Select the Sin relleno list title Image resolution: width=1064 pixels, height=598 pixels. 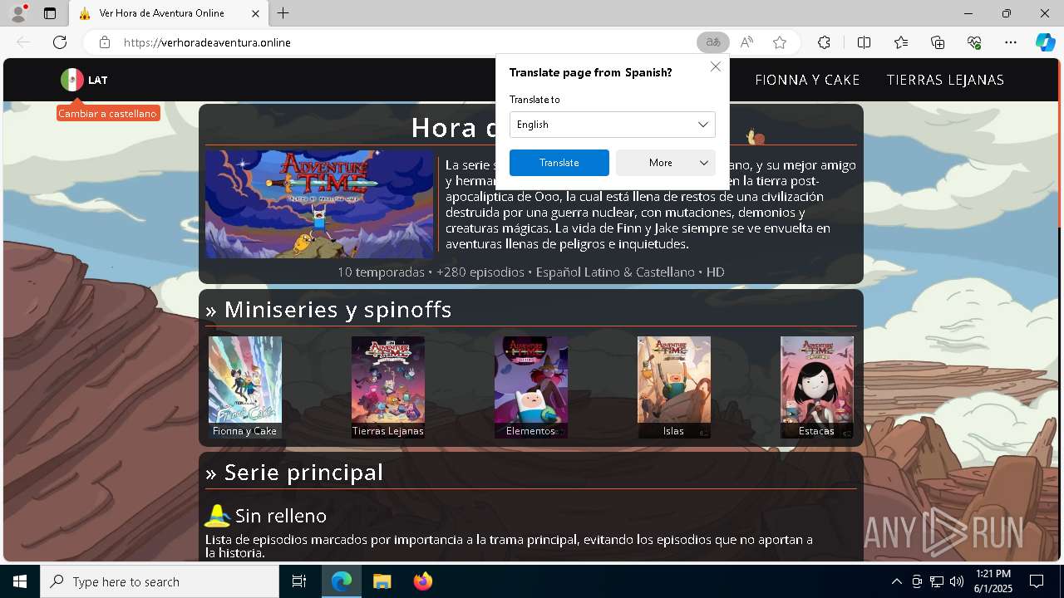(x=281, y=516)
